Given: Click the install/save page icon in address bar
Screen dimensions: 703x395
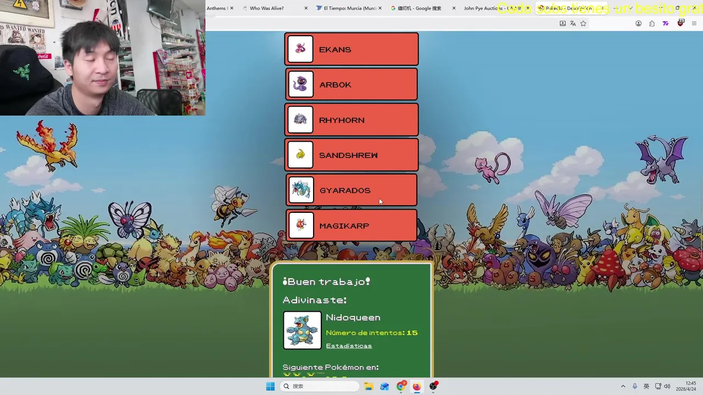Looking at the screenshot, I should click(562, 24).
